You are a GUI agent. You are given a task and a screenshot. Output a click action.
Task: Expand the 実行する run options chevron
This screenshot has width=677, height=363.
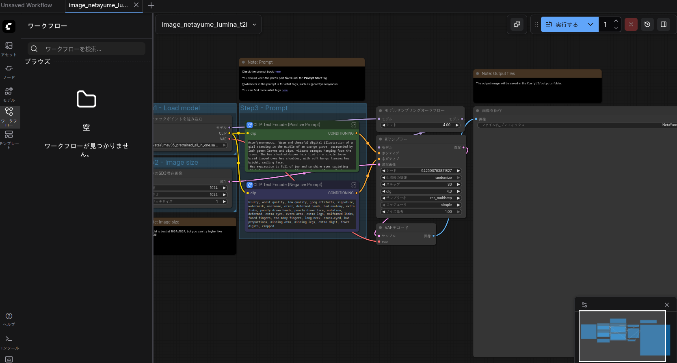(x=590, y=24)
